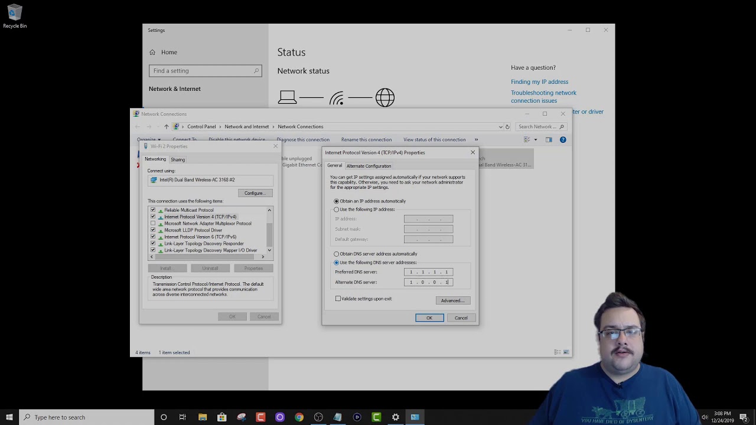
Task: Check Validate settings upon exit
Action: click(338, 299)
